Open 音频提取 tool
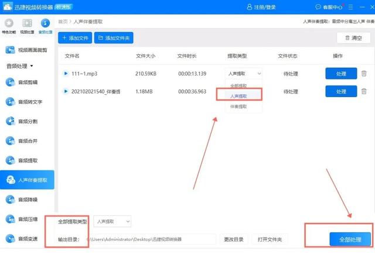This screenshot has width=375, height=258. [22, 160]
